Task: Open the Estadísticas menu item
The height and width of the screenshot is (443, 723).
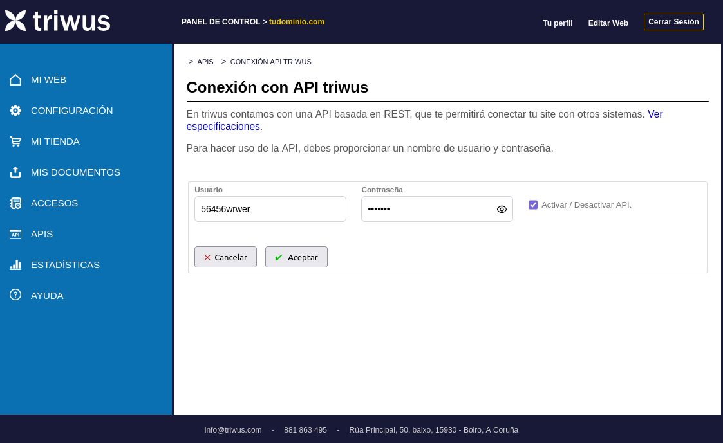Action: coord(65,265)
